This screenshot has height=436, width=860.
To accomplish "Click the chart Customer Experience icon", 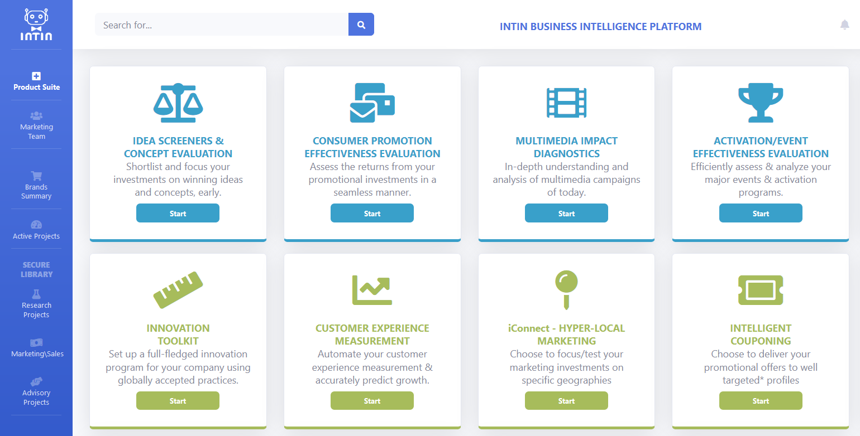I will point(372,290).
